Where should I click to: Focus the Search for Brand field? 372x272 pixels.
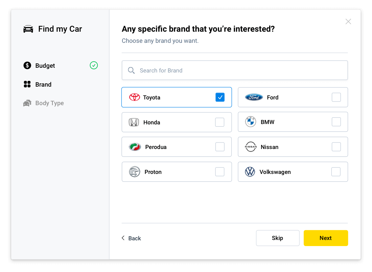[x=235, y=70]
